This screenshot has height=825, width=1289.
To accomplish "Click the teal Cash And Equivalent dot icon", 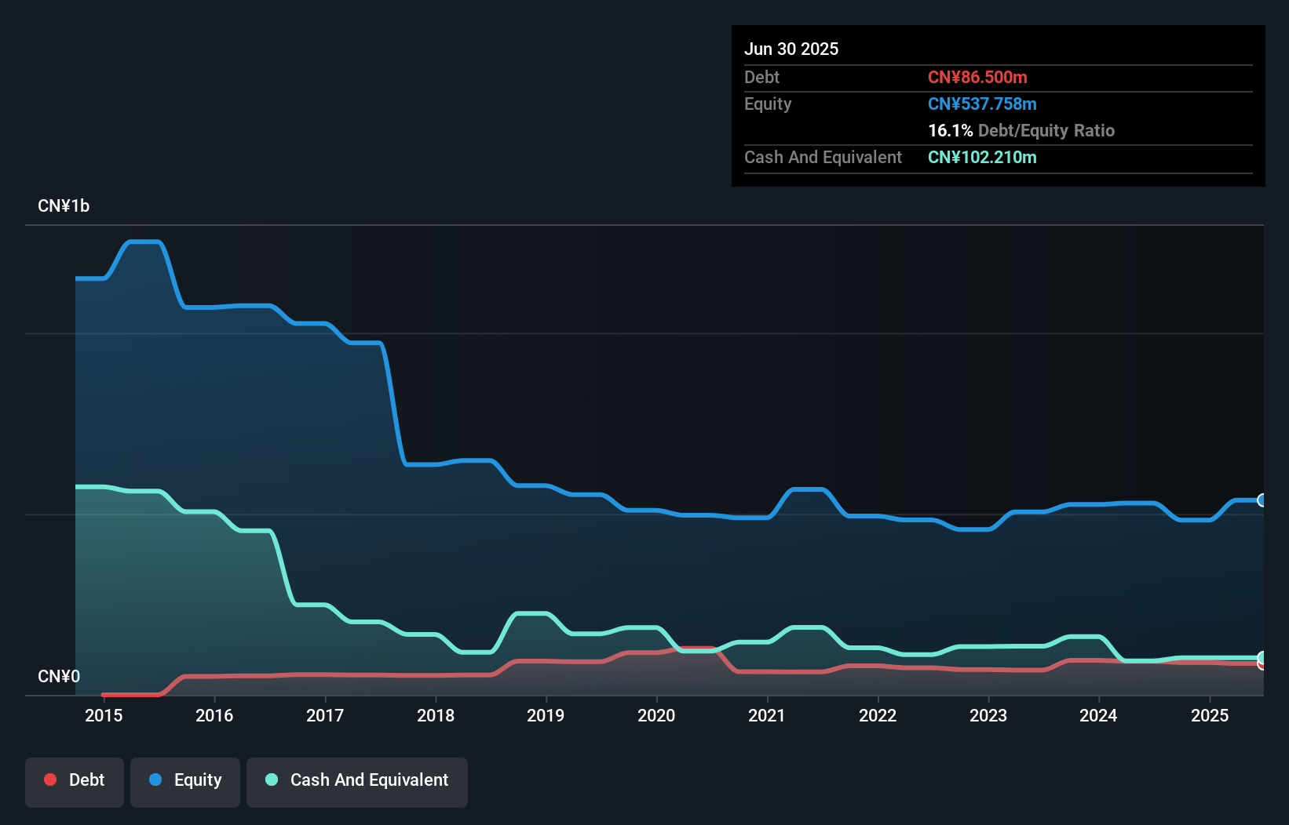I will point(271,780).
